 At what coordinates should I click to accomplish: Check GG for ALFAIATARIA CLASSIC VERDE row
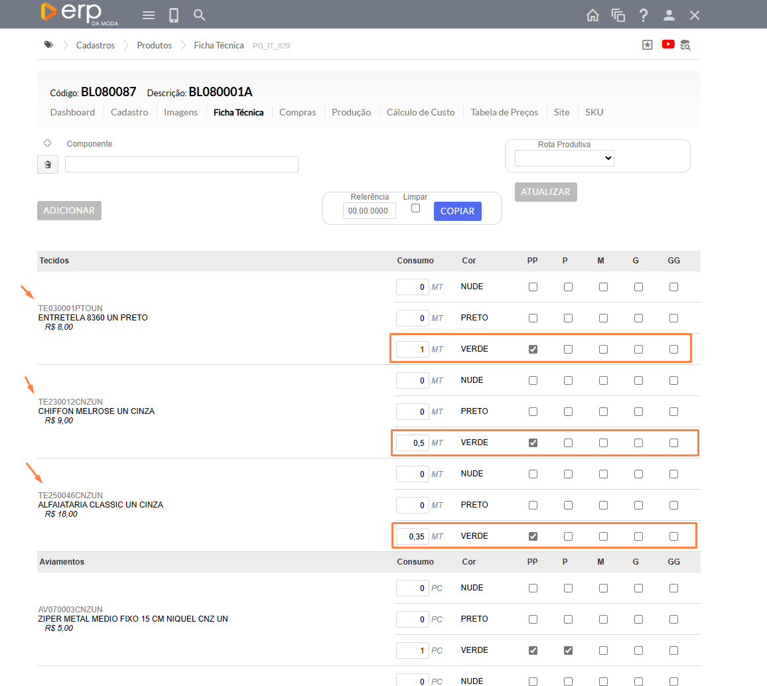[x=673, y=536]
